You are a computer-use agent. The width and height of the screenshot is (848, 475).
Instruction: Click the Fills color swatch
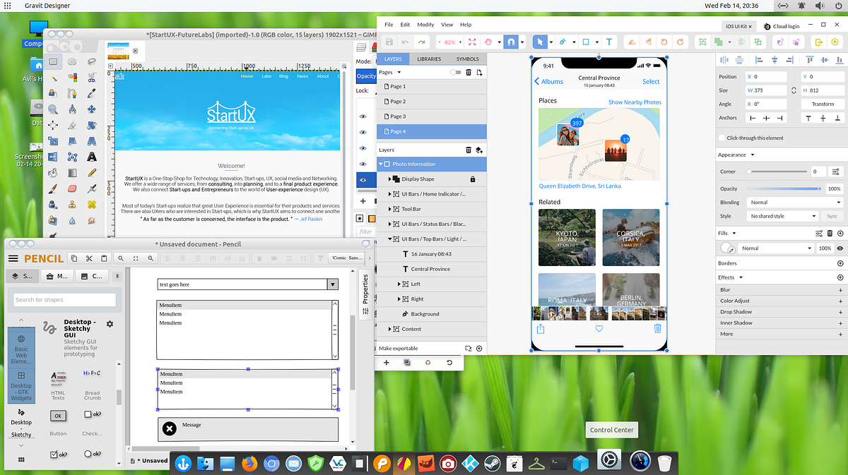tap(726, 248)
